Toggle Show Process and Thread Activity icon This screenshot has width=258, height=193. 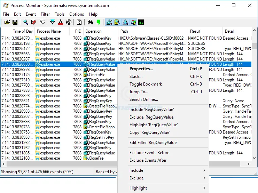click(133, 22)
